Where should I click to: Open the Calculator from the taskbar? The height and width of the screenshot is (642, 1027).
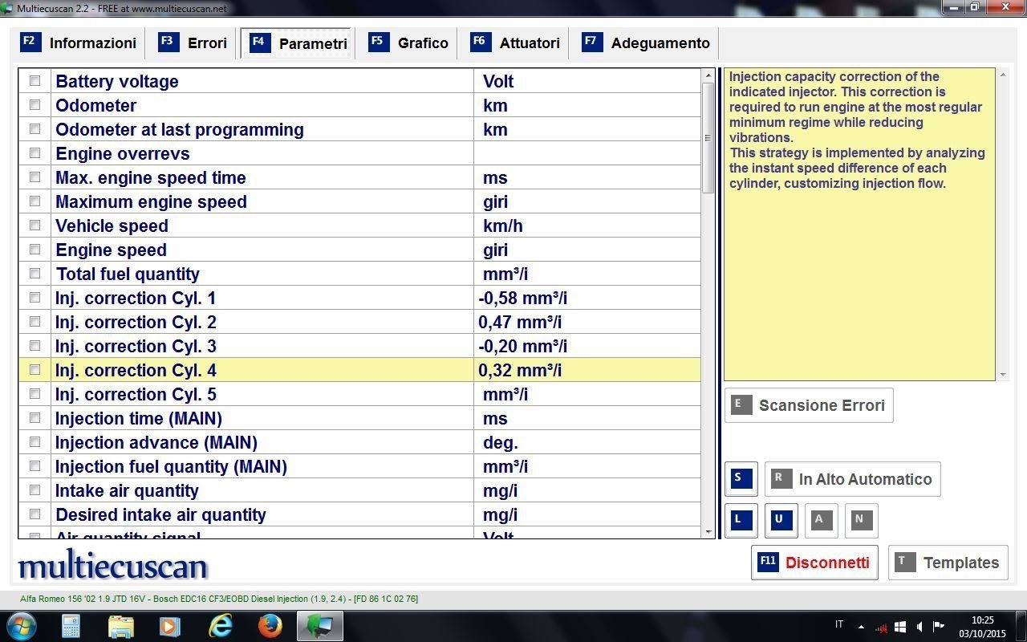click(x=71, y=625)
